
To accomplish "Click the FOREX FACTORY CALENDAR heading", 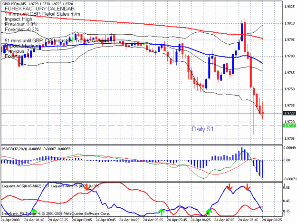I will tap(39, 9).
